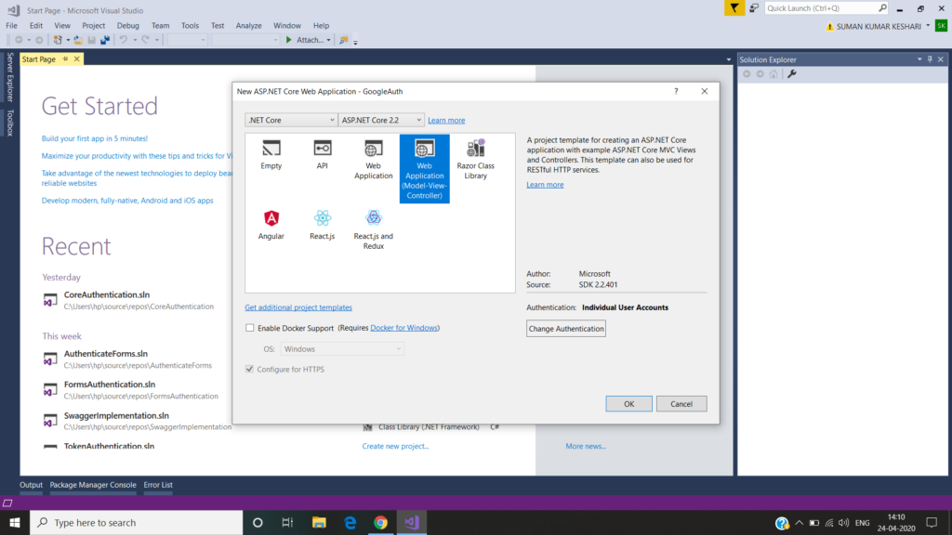Select the API project template
The height and width of the screenshot is (535, 952).
point(322,155)
